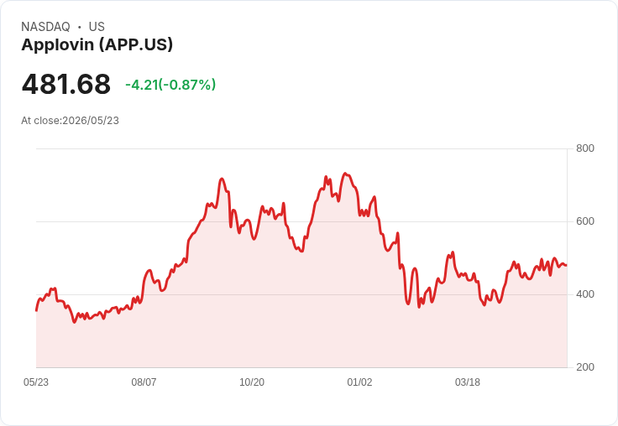Click the 400 y-axis label
This screenshot has height=426, width=618.
coord(585,294)
